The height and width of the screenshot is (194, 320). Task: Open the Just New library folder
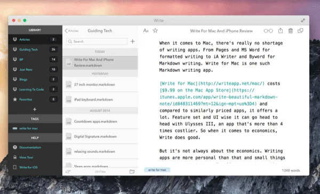pyautogui.click(x=35, y=69)
